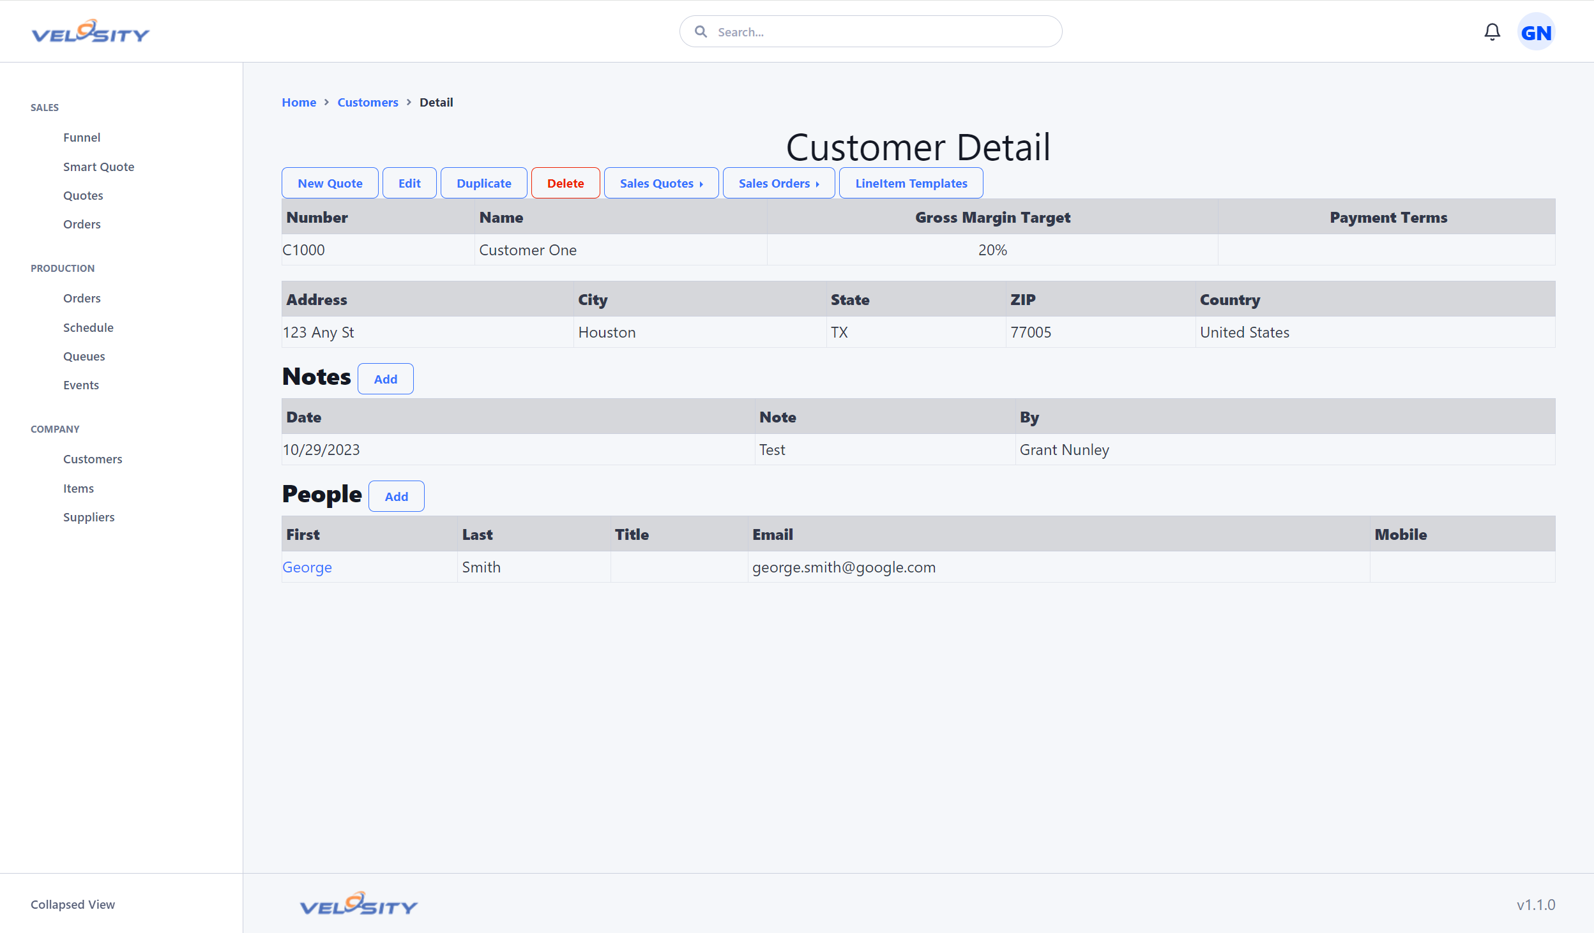Click the Detail breadcrumb text
Viewport: 1594px width, 933px height.
pos(436,102)
